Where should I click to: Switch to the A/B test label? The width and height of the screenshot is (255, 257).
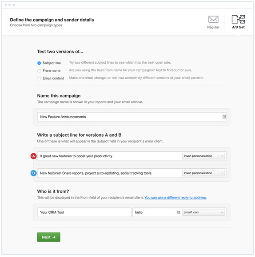238,27
